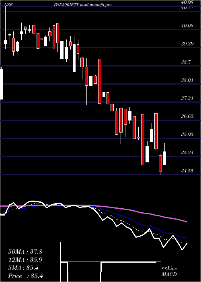Viewport: 201px width, 282px height.
Task: Click the 39.39 price axis label
Action: pos(187,44)
